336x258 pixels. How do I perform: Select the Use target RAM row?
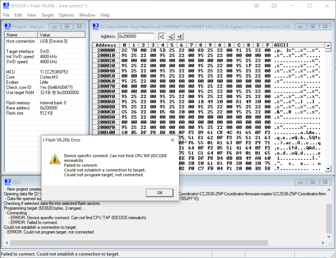click(x=45, y=92)
